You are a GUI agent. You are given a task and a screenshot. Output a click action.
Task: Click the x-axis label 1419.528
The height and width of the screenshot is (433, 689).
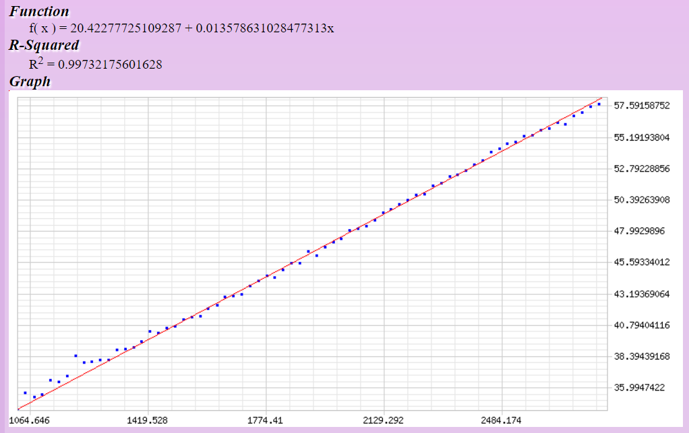point(148,420)
